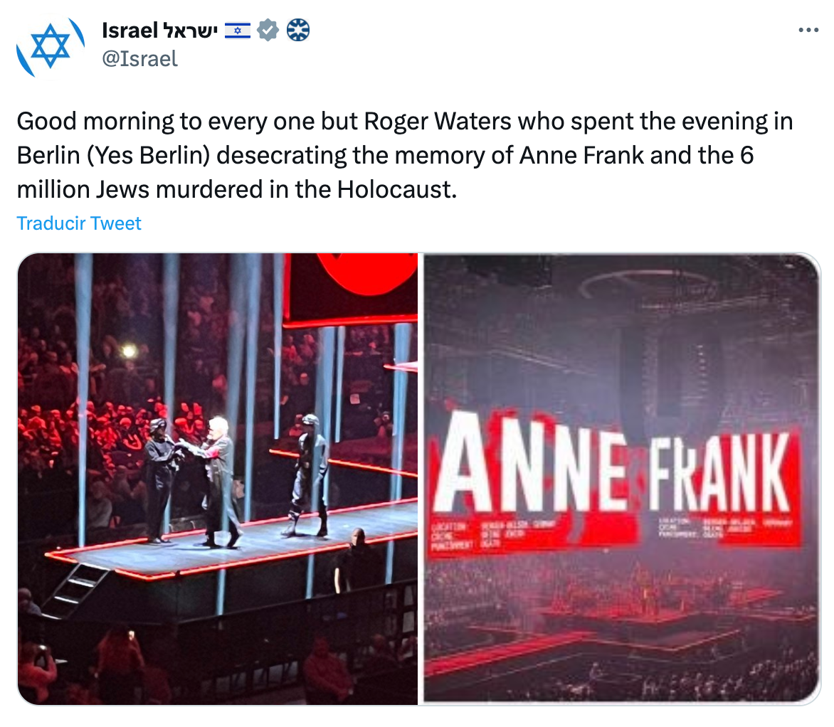The image size is (834, 727).
Task: Open the Israel account profile avatar
Action: coord(50,48)
